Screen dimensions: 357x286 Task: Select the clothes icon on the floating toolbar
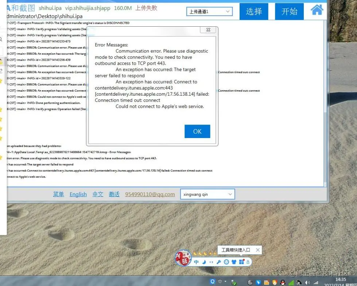234,262
